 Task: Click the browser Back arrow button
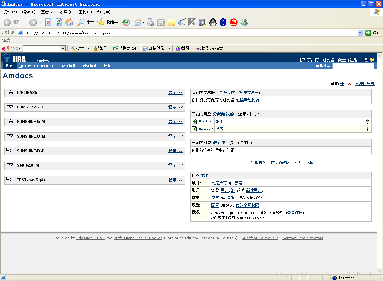[x=7, y=22]
